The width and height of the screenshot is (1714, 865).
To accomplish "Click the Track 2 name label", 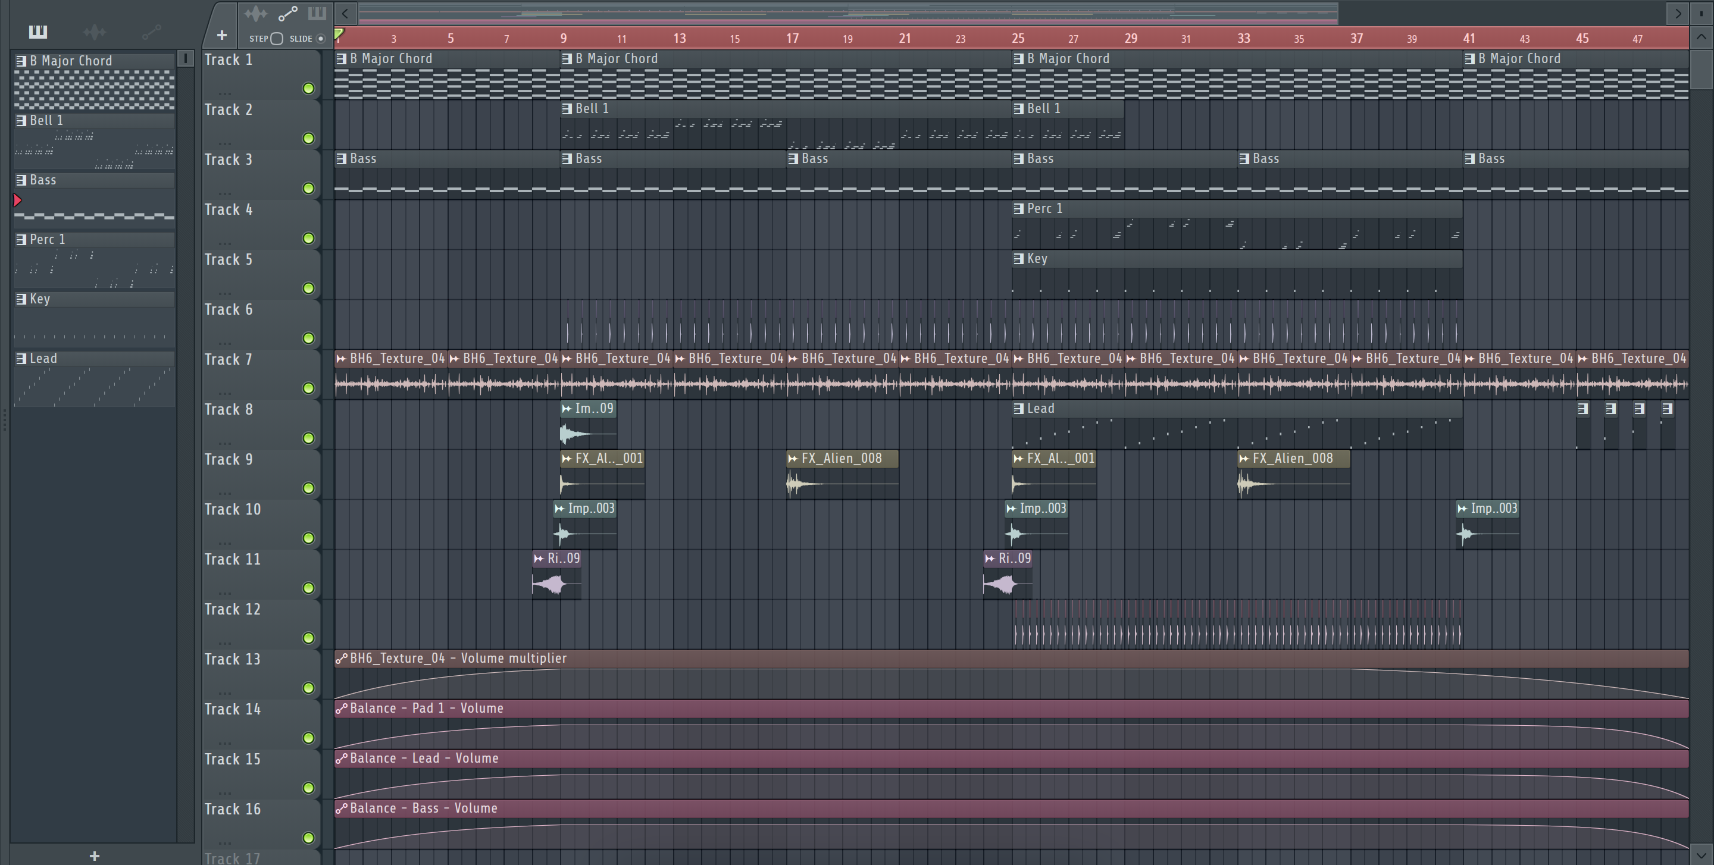I will click(x=228, y=109).
